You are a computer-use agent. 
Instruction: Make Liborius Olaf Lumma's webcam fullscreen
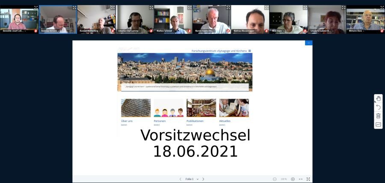pos(151,8)
